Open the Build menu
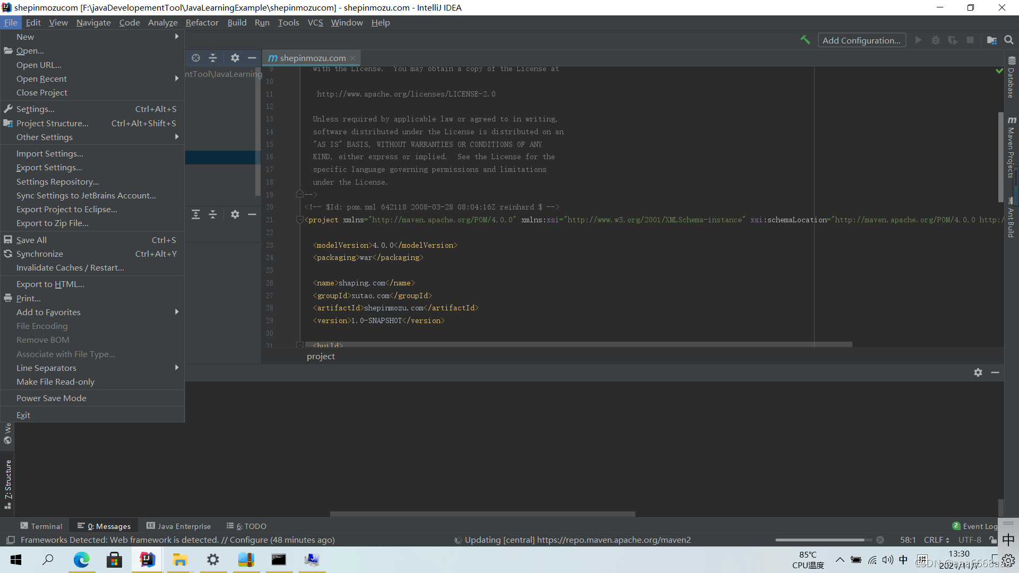The image size is (1019, 573). (x=237, y=22)
